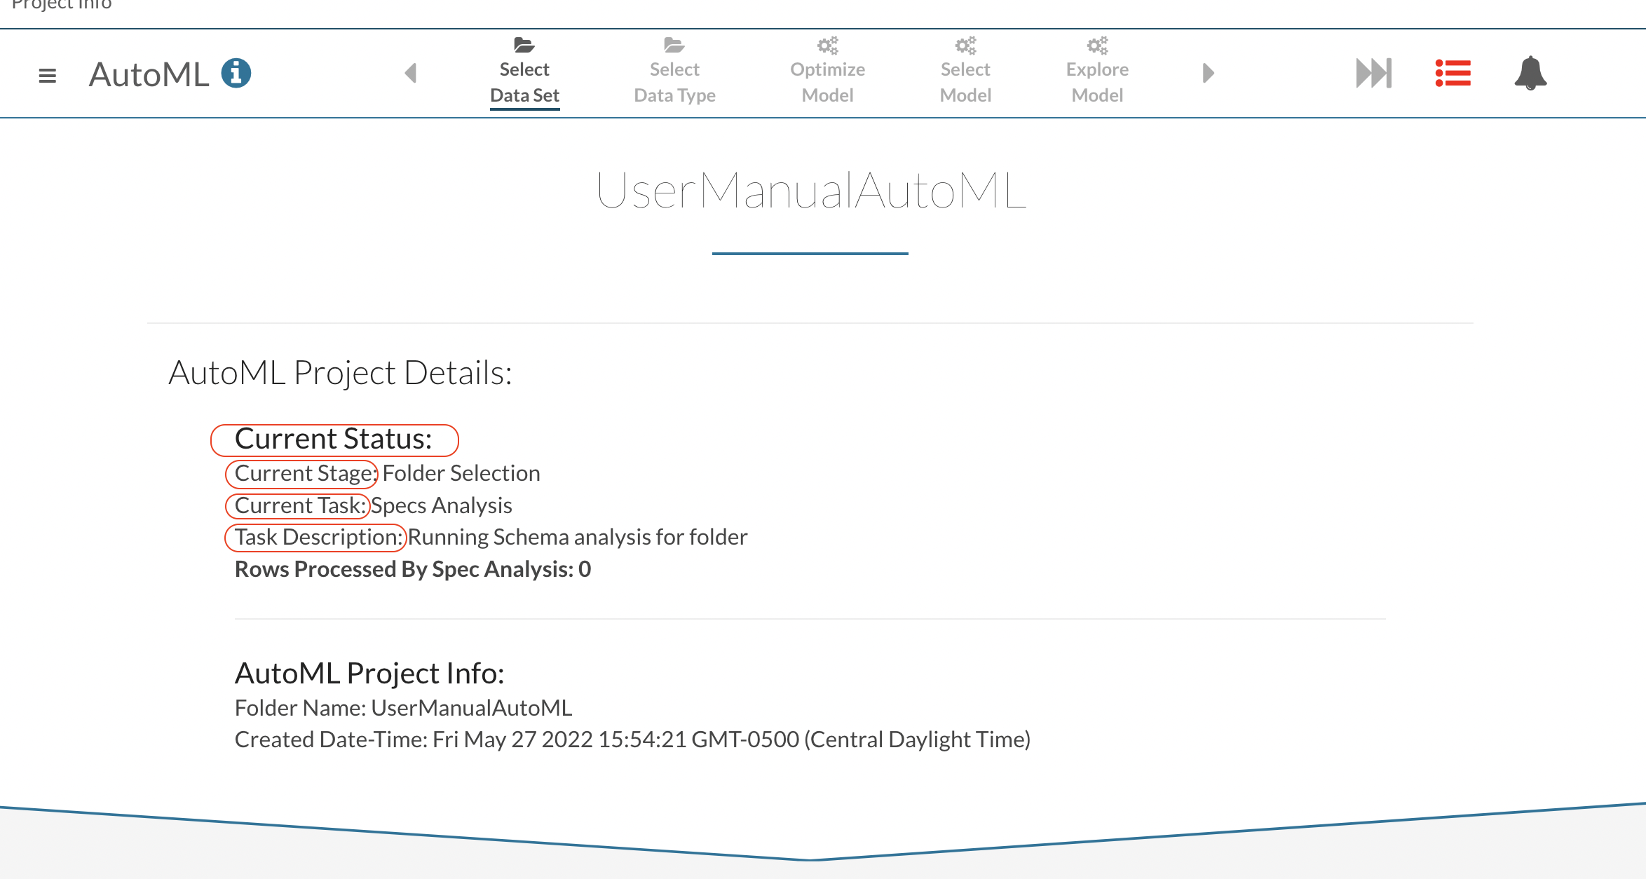Click the Select Data Type folder icon
Viewport: 1646px width, 879px height.
pos(674,46)
